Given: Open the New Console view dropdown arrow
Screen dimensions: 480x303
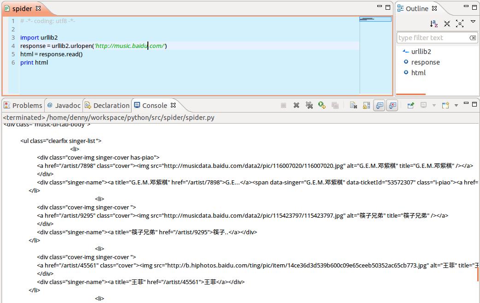Looking at the screenshot, I should (457, 106).
